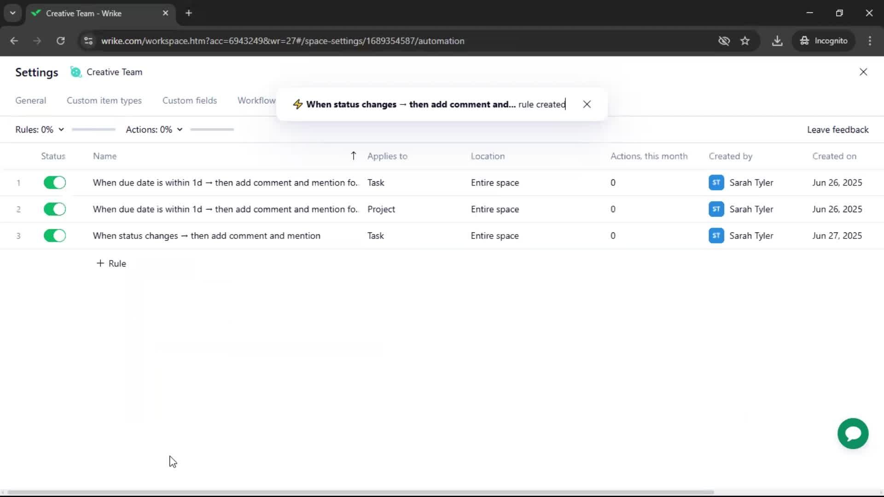Image resolution: width=884 pixels, height=497 pixels.
Task: Open rule 1 due date rule for Task
Action: coord(226,183)
